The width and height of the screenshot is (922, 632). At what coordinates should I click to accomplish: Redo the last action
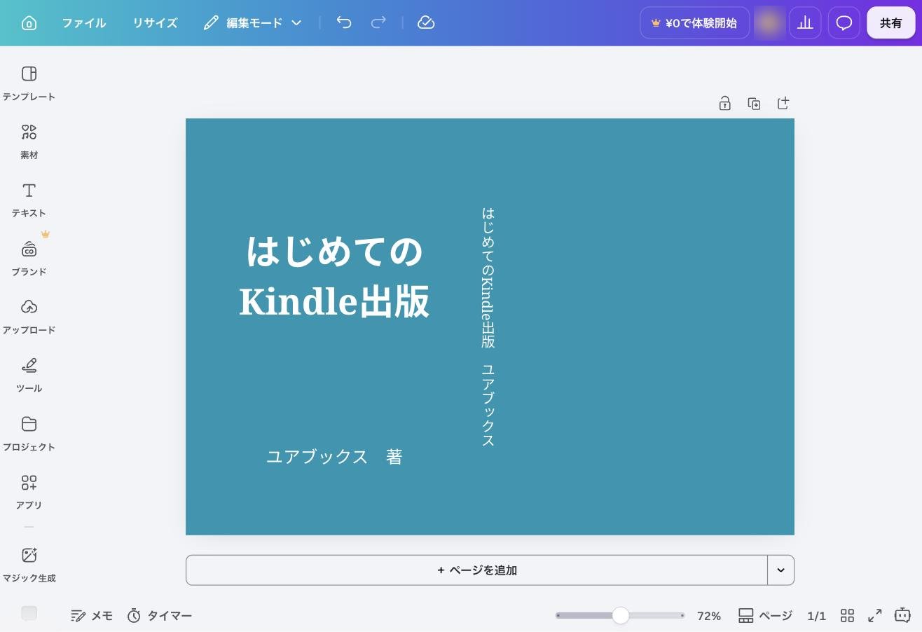(378, 22)
